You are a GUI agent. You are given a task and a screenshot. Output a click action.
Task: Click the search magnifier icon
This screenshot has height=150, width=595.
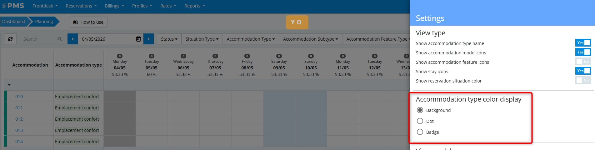60,39
